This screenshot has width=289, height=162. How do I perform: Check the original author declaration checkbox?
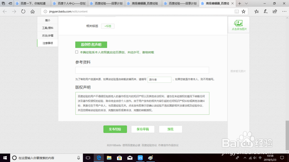click(77, 52)
